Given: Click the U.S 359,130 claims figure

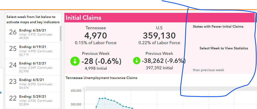Looking at the screenshot, I should [159, 36].
